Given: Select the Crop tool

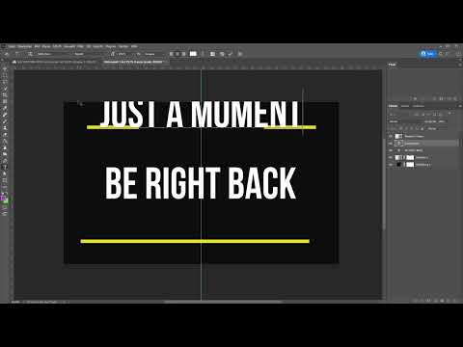Looking at the screenshot, I should (x=5, y=94).
